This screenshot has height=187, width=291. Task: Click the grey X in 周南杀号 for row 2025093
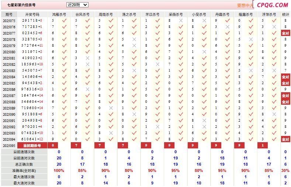click(111, 133)
